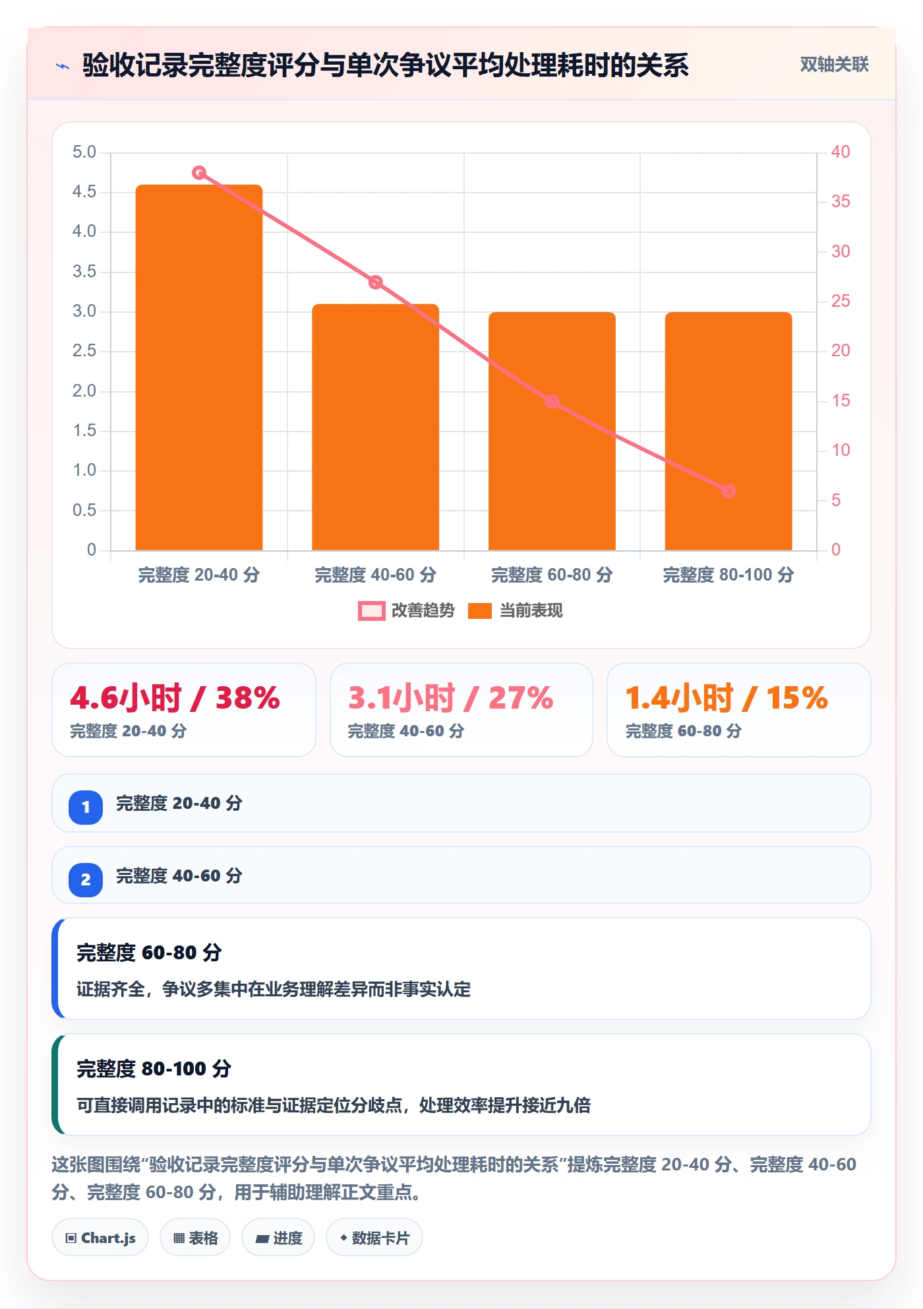
Task: Click the left axis value 5.0
Action: 84,152
